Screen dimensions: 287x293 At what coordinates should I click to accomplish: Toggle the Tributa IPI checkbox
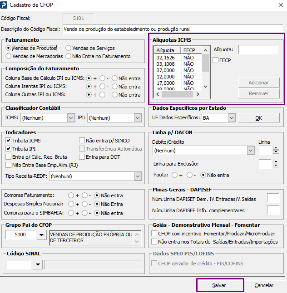(8, 149)
